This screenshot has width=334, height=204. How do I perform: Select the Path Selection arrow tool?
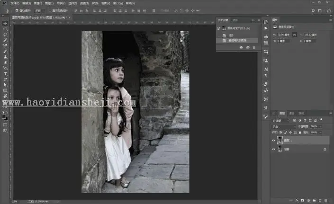tap(5, 85)
